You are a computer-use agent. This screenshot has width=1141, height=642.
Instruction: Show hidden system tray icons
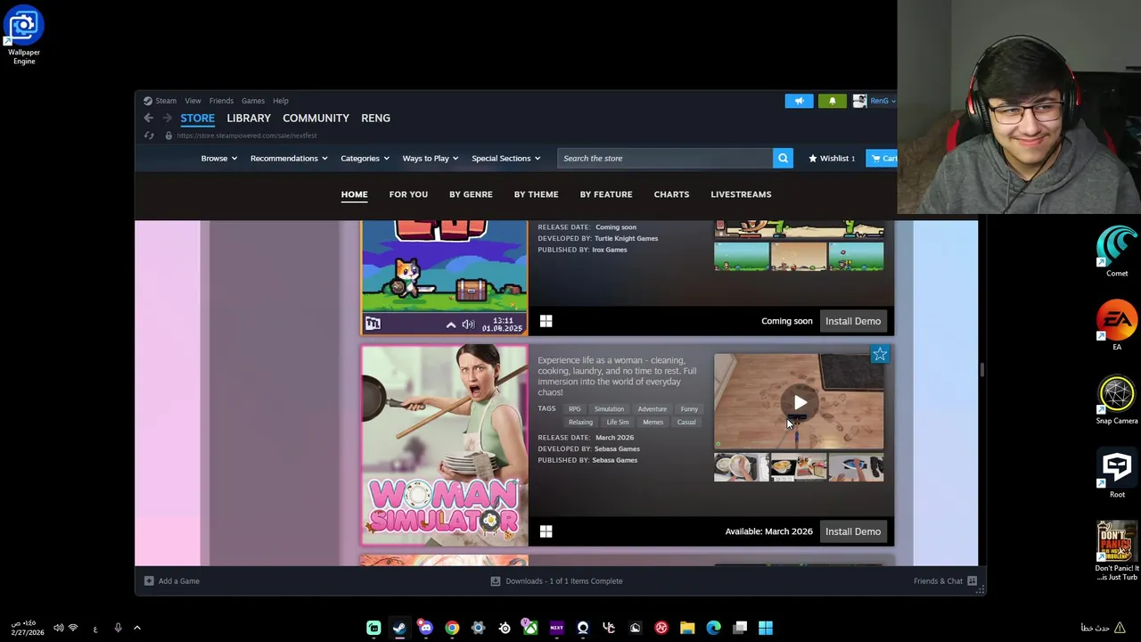point(137,628)
